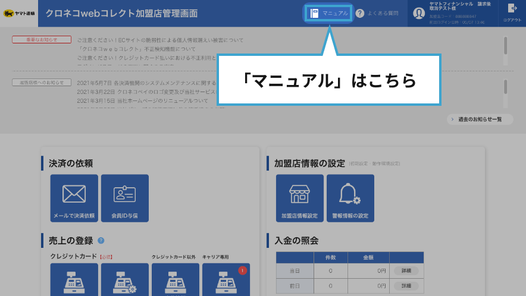Click the 加盟店情報の設定 section heading
This screenshot has width=526, height=296.
[309, 163]
